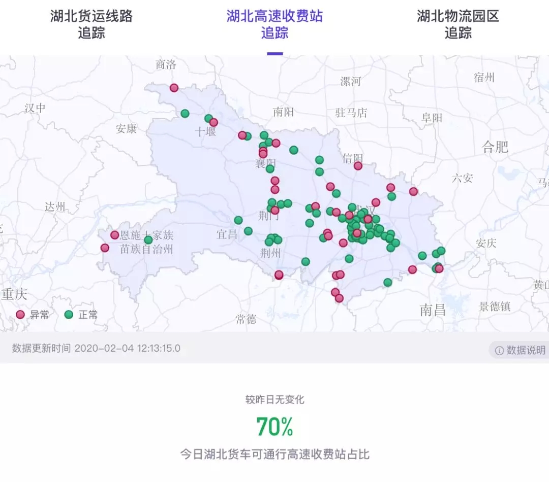
Task: Click the 70% percentage figure
Action: pos(274,427)
